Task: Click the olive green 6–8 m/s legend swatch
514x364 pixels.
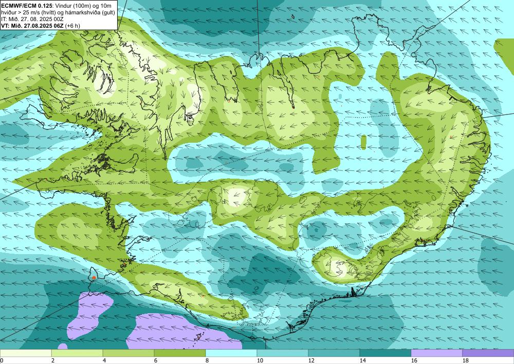Action: point(180,353)
